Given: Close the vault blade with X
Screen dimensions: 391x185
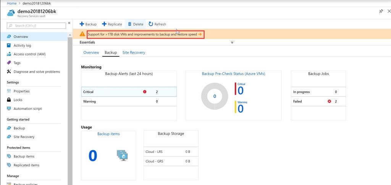Looking at the screenshot, I should point(389,11).
